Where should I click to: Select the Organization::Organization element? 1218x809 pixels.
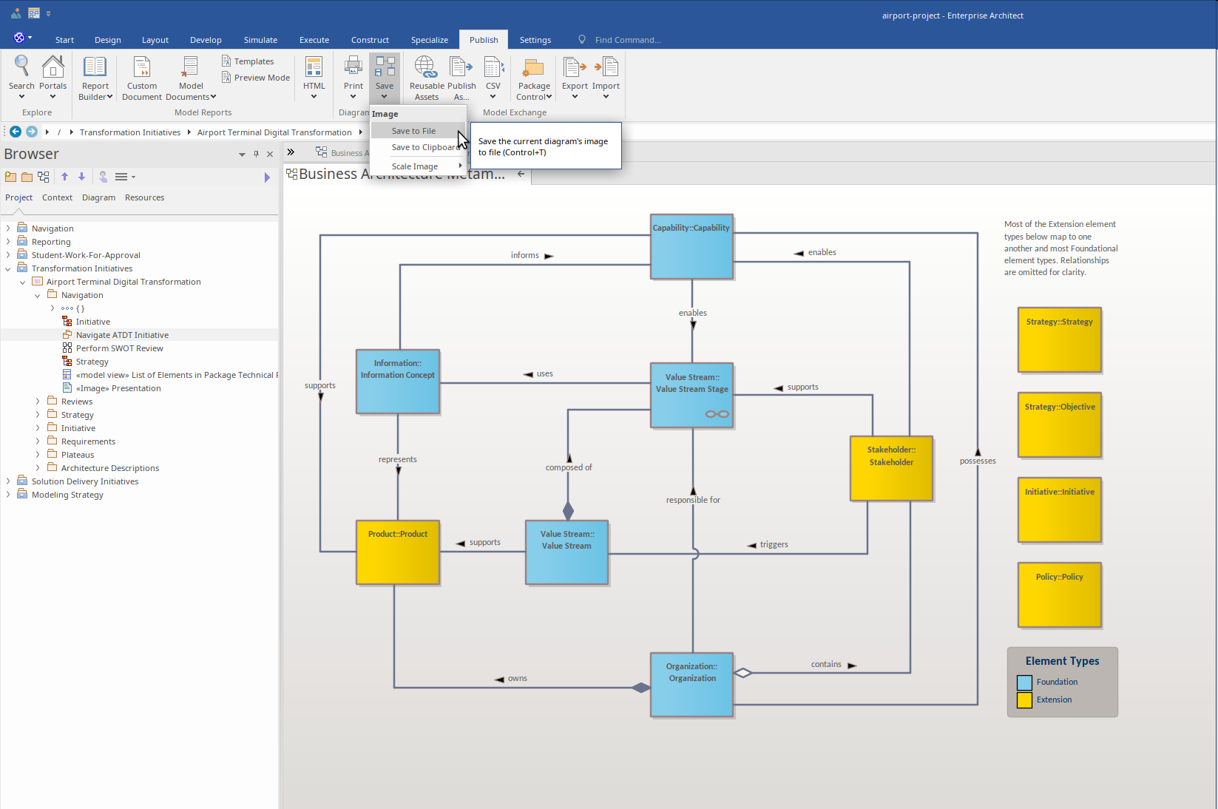tap(691, 685)
